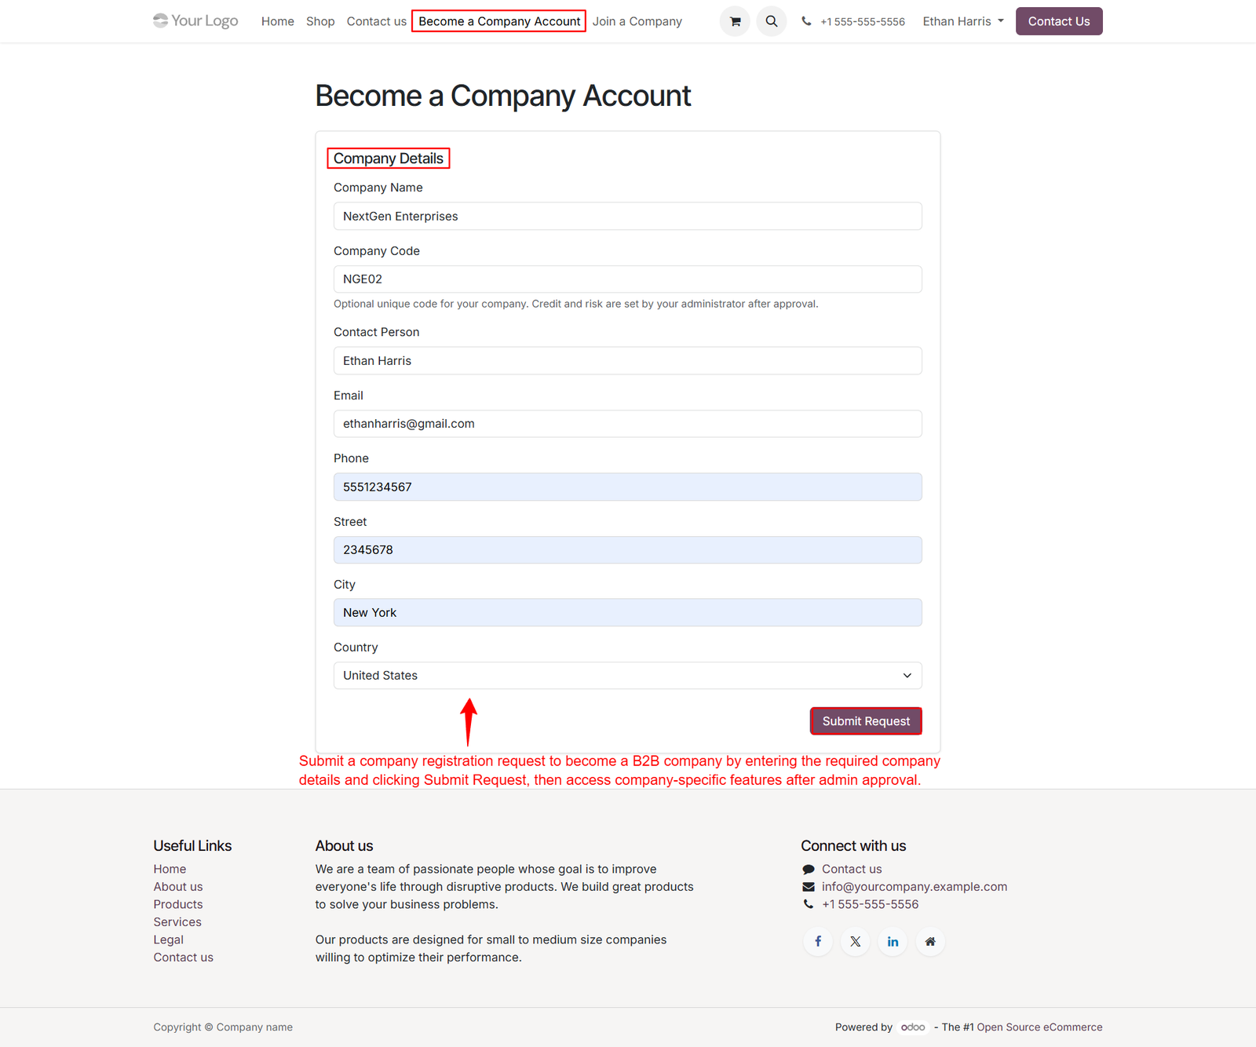The width and height of the screenshot is (1256, 1047).
Task: Click the Phone field with 5551234567
Action: coord(627,487)
